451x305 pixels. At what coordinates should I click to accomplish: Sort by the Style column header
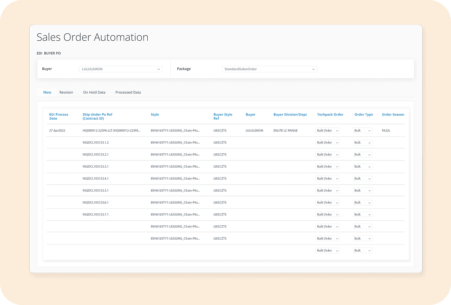[x=155, y=115]
